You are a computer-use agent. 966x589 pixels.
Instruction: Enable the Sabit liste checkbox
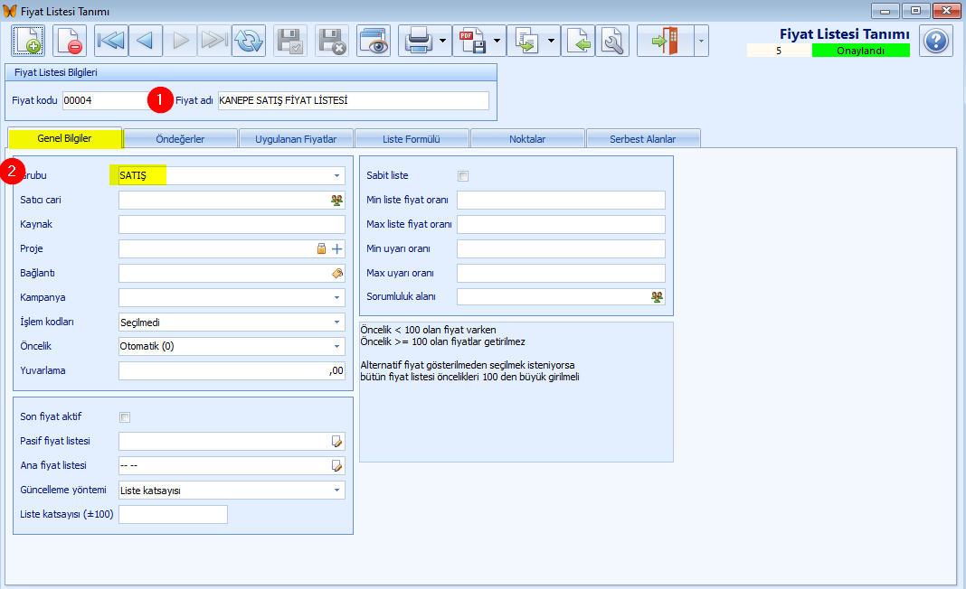pos(463,176)
